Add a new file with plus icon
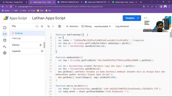This screenshot has width=172, height=97. pos(42,26)
